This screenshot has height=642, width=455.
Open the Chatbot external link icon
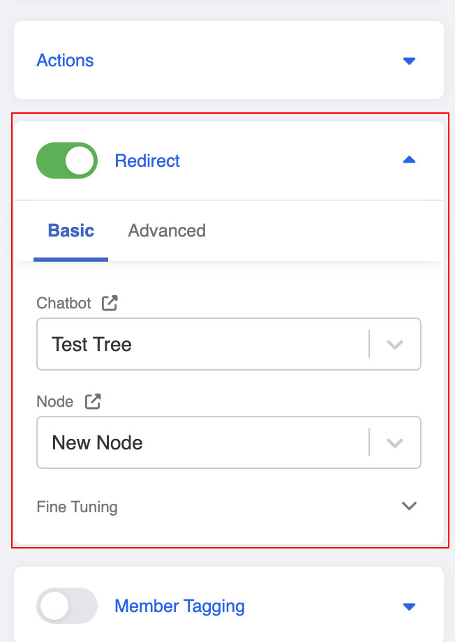110,303
